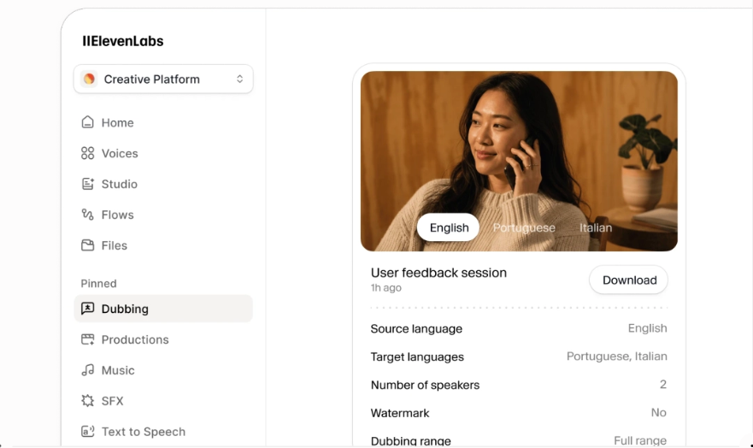Click the Portuguese, Italian value
The height and width of the screenshot is (448, 753).
click(616, 357)
